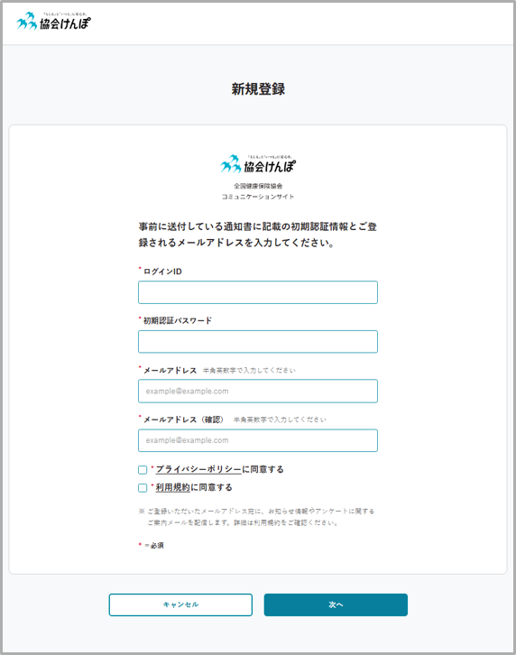
Task: Click the 初期認証パスワード field label
Action: click(x=178, y=321)
